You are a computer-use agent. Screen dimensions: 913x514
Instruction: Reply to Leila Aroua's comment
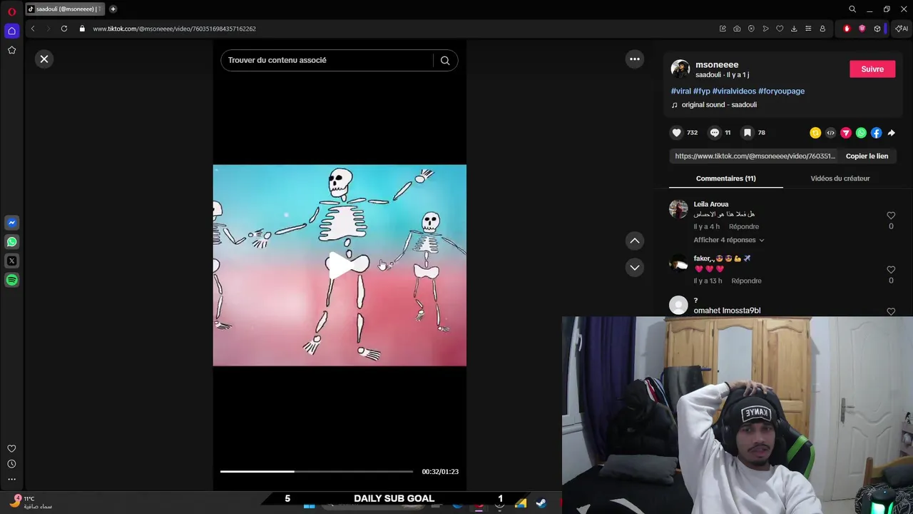[x=744, y=226]
